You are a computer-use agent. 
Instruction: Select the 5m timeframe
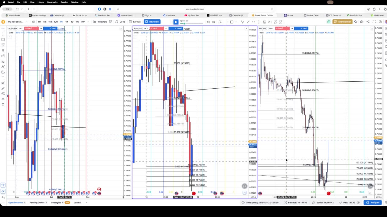click(45, 22)
